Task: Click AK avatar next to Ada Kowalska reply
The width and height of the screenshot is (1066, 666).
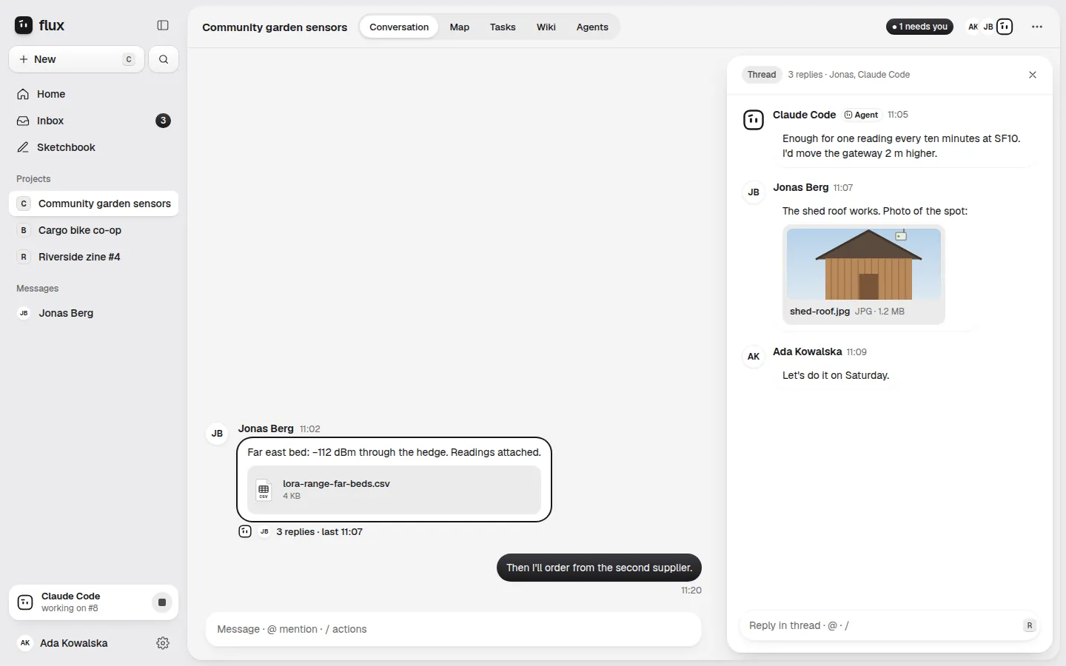Action: click(754, 356)
